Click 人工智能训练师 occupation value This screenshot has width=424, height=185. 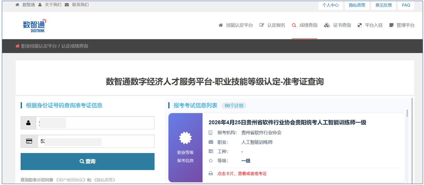(257, 142)
